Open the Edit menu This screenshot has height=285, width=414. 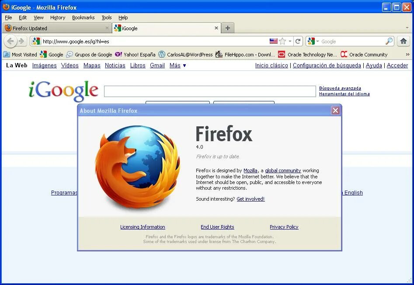coord(23,17)
